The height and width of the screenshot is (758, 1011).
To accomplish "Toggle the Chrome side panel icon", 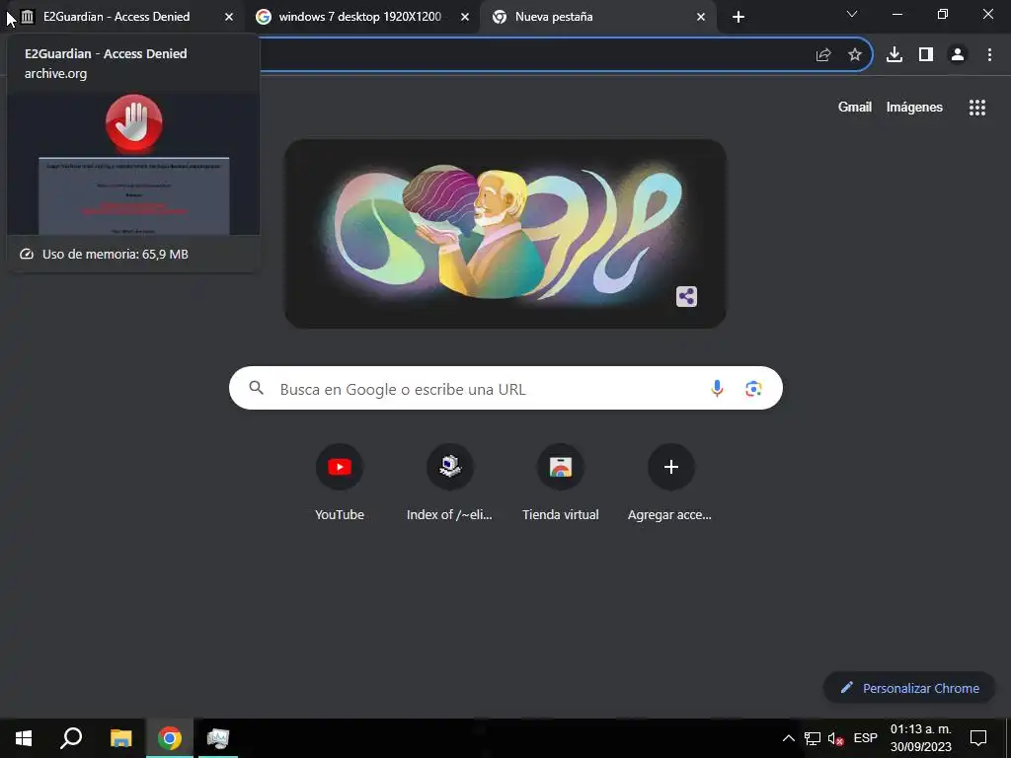I will point(926,55).
